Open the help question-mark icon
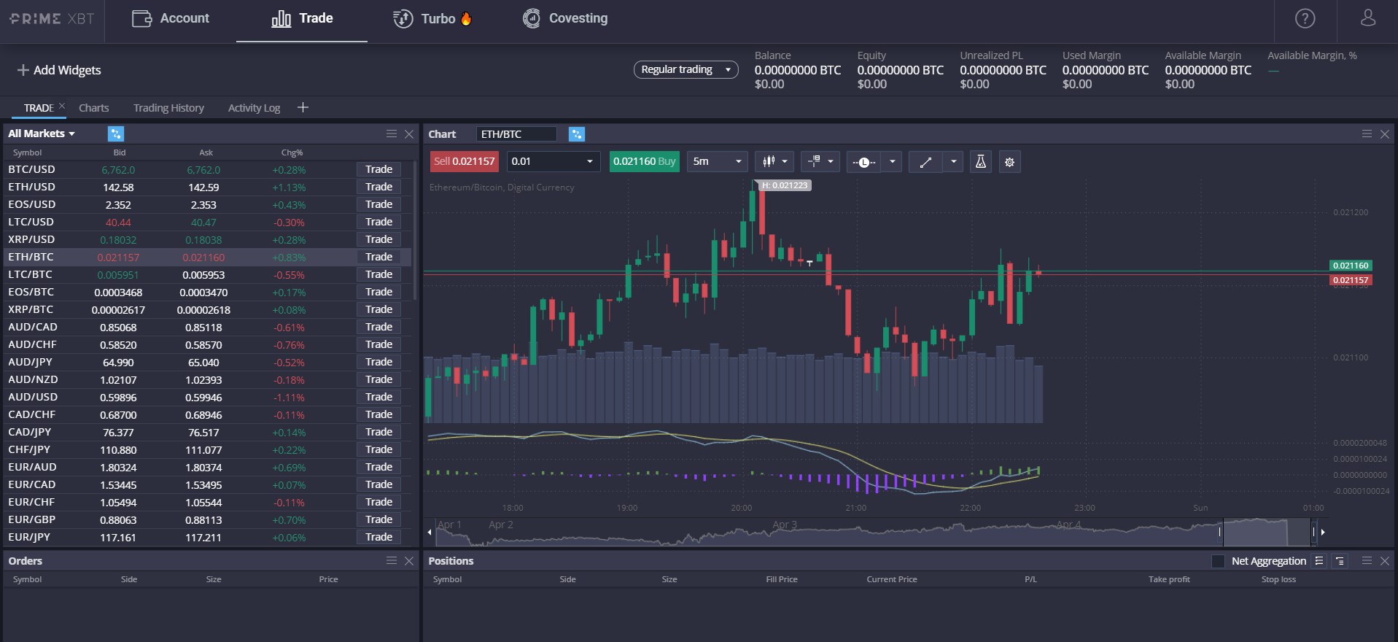1398x642 pixels. pyautogui.click(x=1305, y=18)
